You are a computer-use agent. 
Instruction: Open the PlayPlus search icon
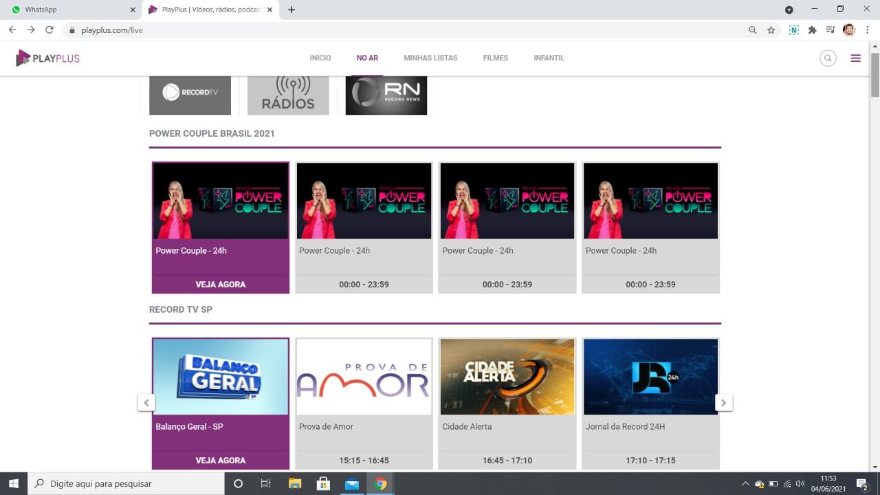tap(828, 58)
